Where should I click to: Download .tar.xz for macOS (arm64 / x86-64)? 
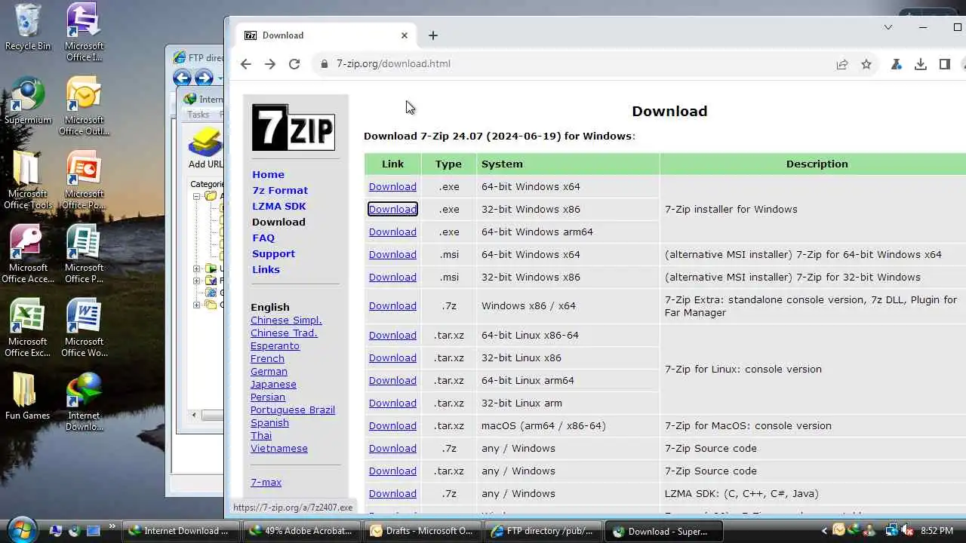pos(392,425)
